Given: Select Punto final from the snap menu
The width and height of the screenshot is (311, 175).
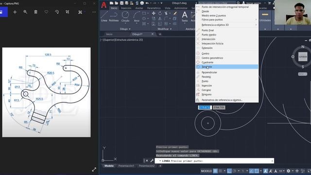Looking at the screenshot, I should 227,30.
